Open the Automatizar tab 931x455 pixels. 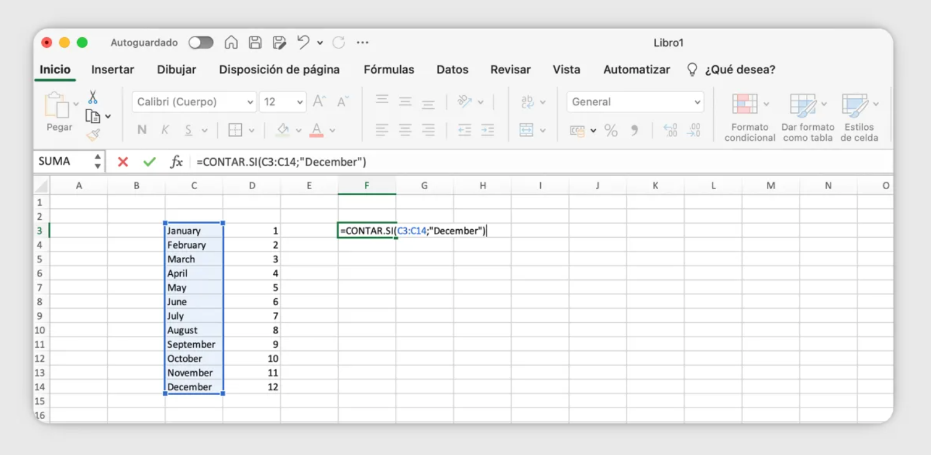[637, 69]
